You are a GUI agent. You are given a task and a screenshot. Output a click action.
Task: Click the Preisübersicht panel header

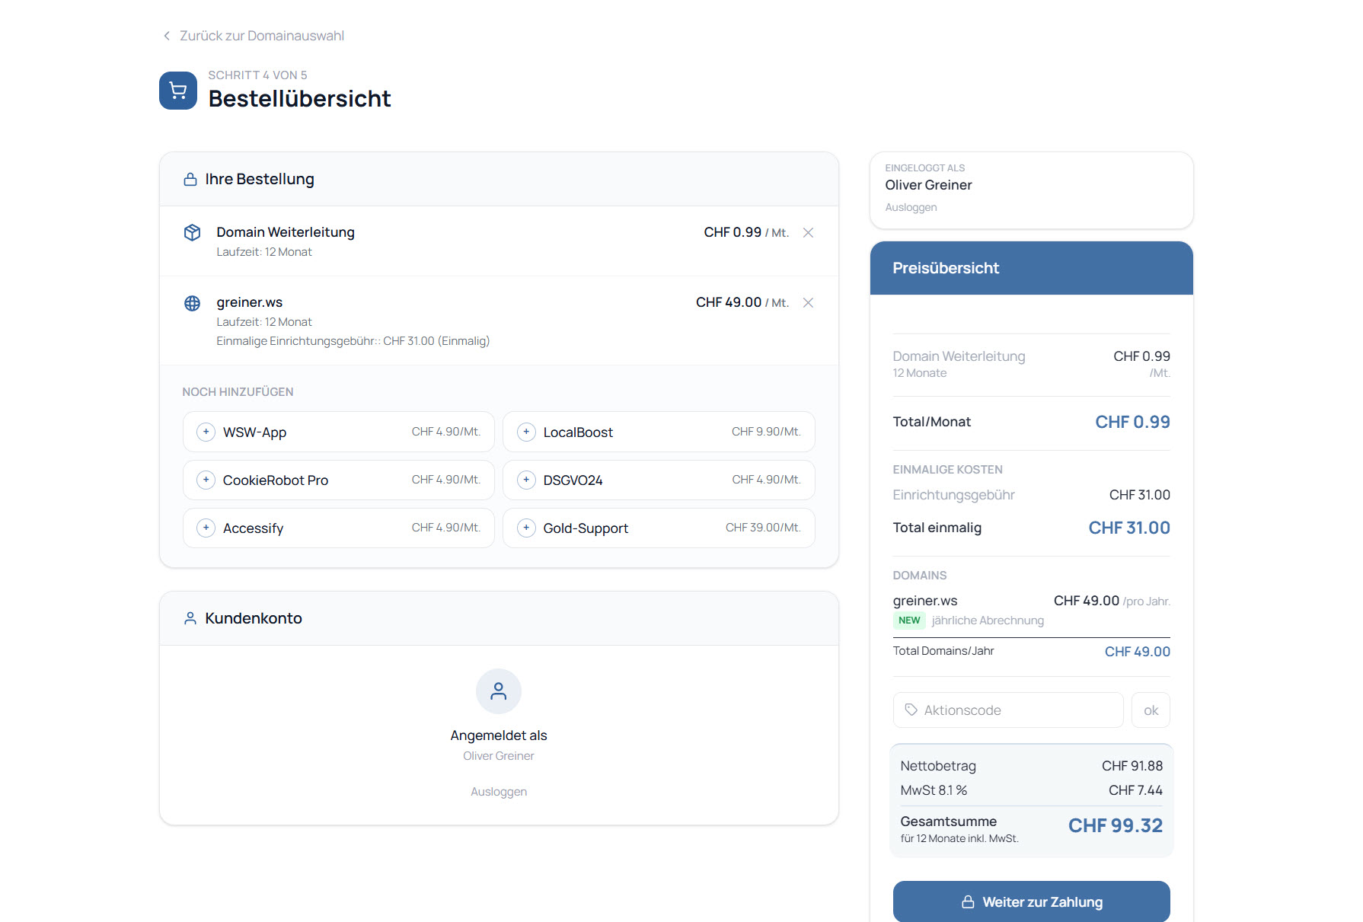pos(1031,268)
